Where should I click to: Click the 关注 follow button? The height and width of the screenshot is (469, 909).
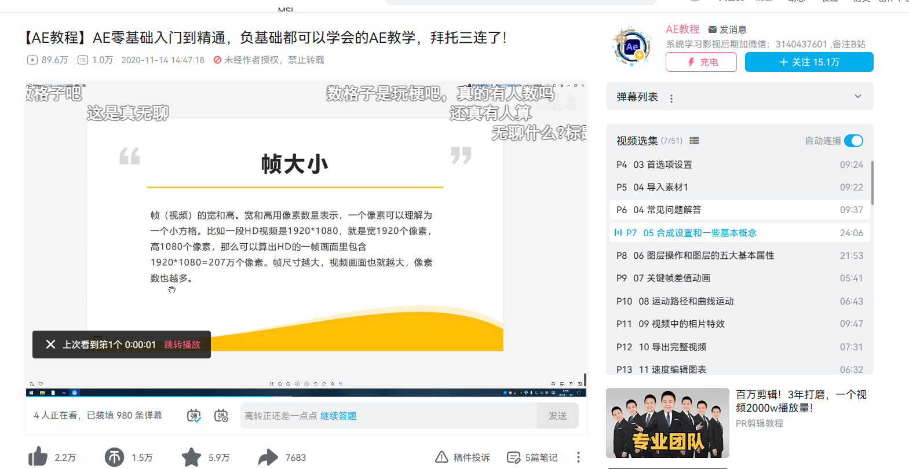pyautogui.click(x=809, y=62)
